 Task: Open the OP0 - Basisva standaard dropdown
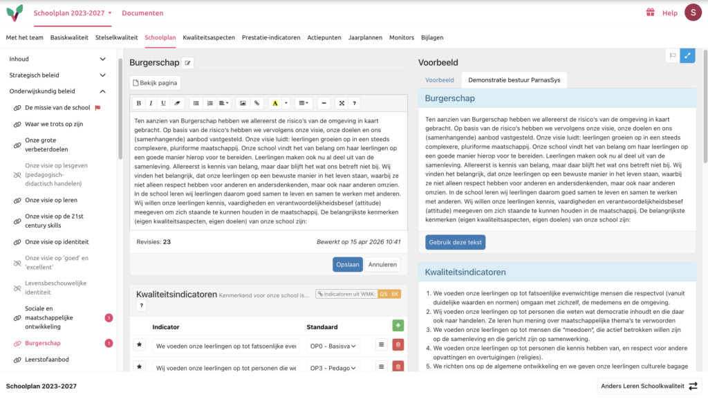(x=333, y=346)
